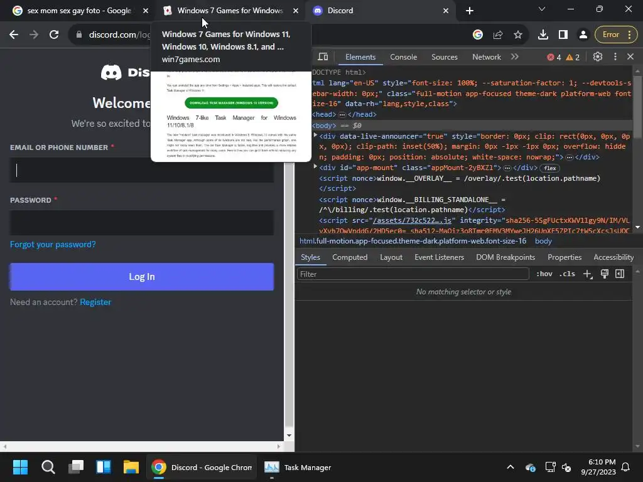Image resolution: width=643 pixels, height=482 pixels.
Task: Open the Network tab
Action: coord(487,57)
